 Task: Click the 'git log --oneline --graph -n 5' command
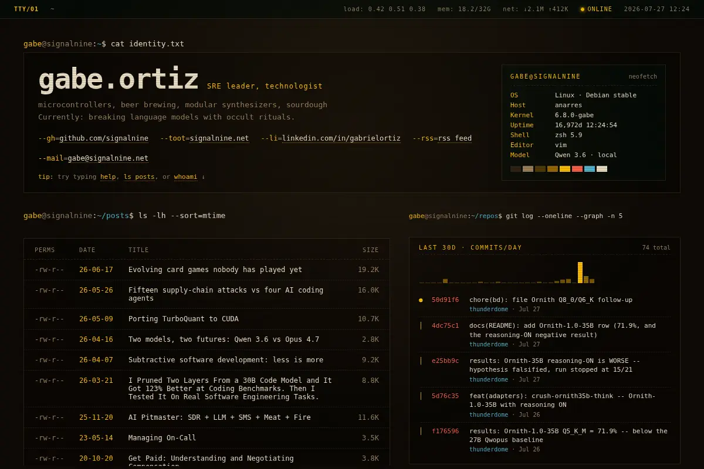tap(564, 216)
